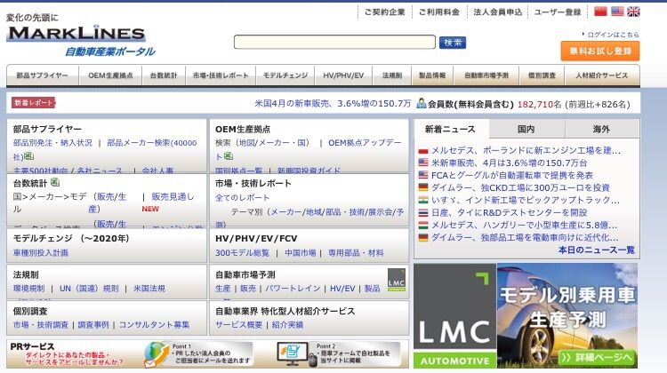Viewport: 667px width, 373px height.
Task: Switch site language to UK flag
Action: (x=633, y=12)
